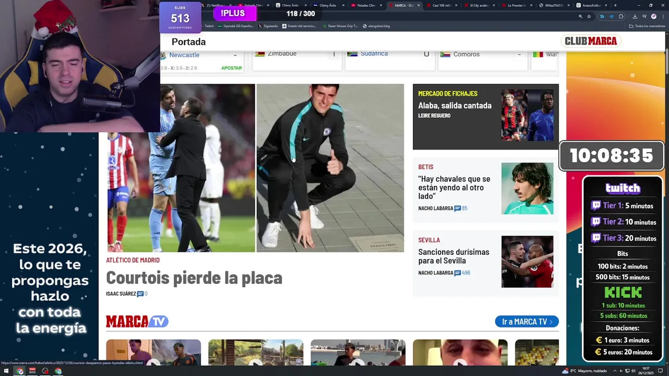The height and width of the screenshot is (376, 669).
Task: Open the zoom magnifier icon in address bar
Action: pos(580,16)
